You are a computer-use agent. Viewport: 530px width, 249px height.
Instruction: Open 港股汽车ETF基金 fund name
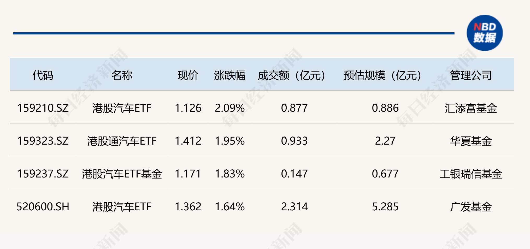[x=122, y=174]
